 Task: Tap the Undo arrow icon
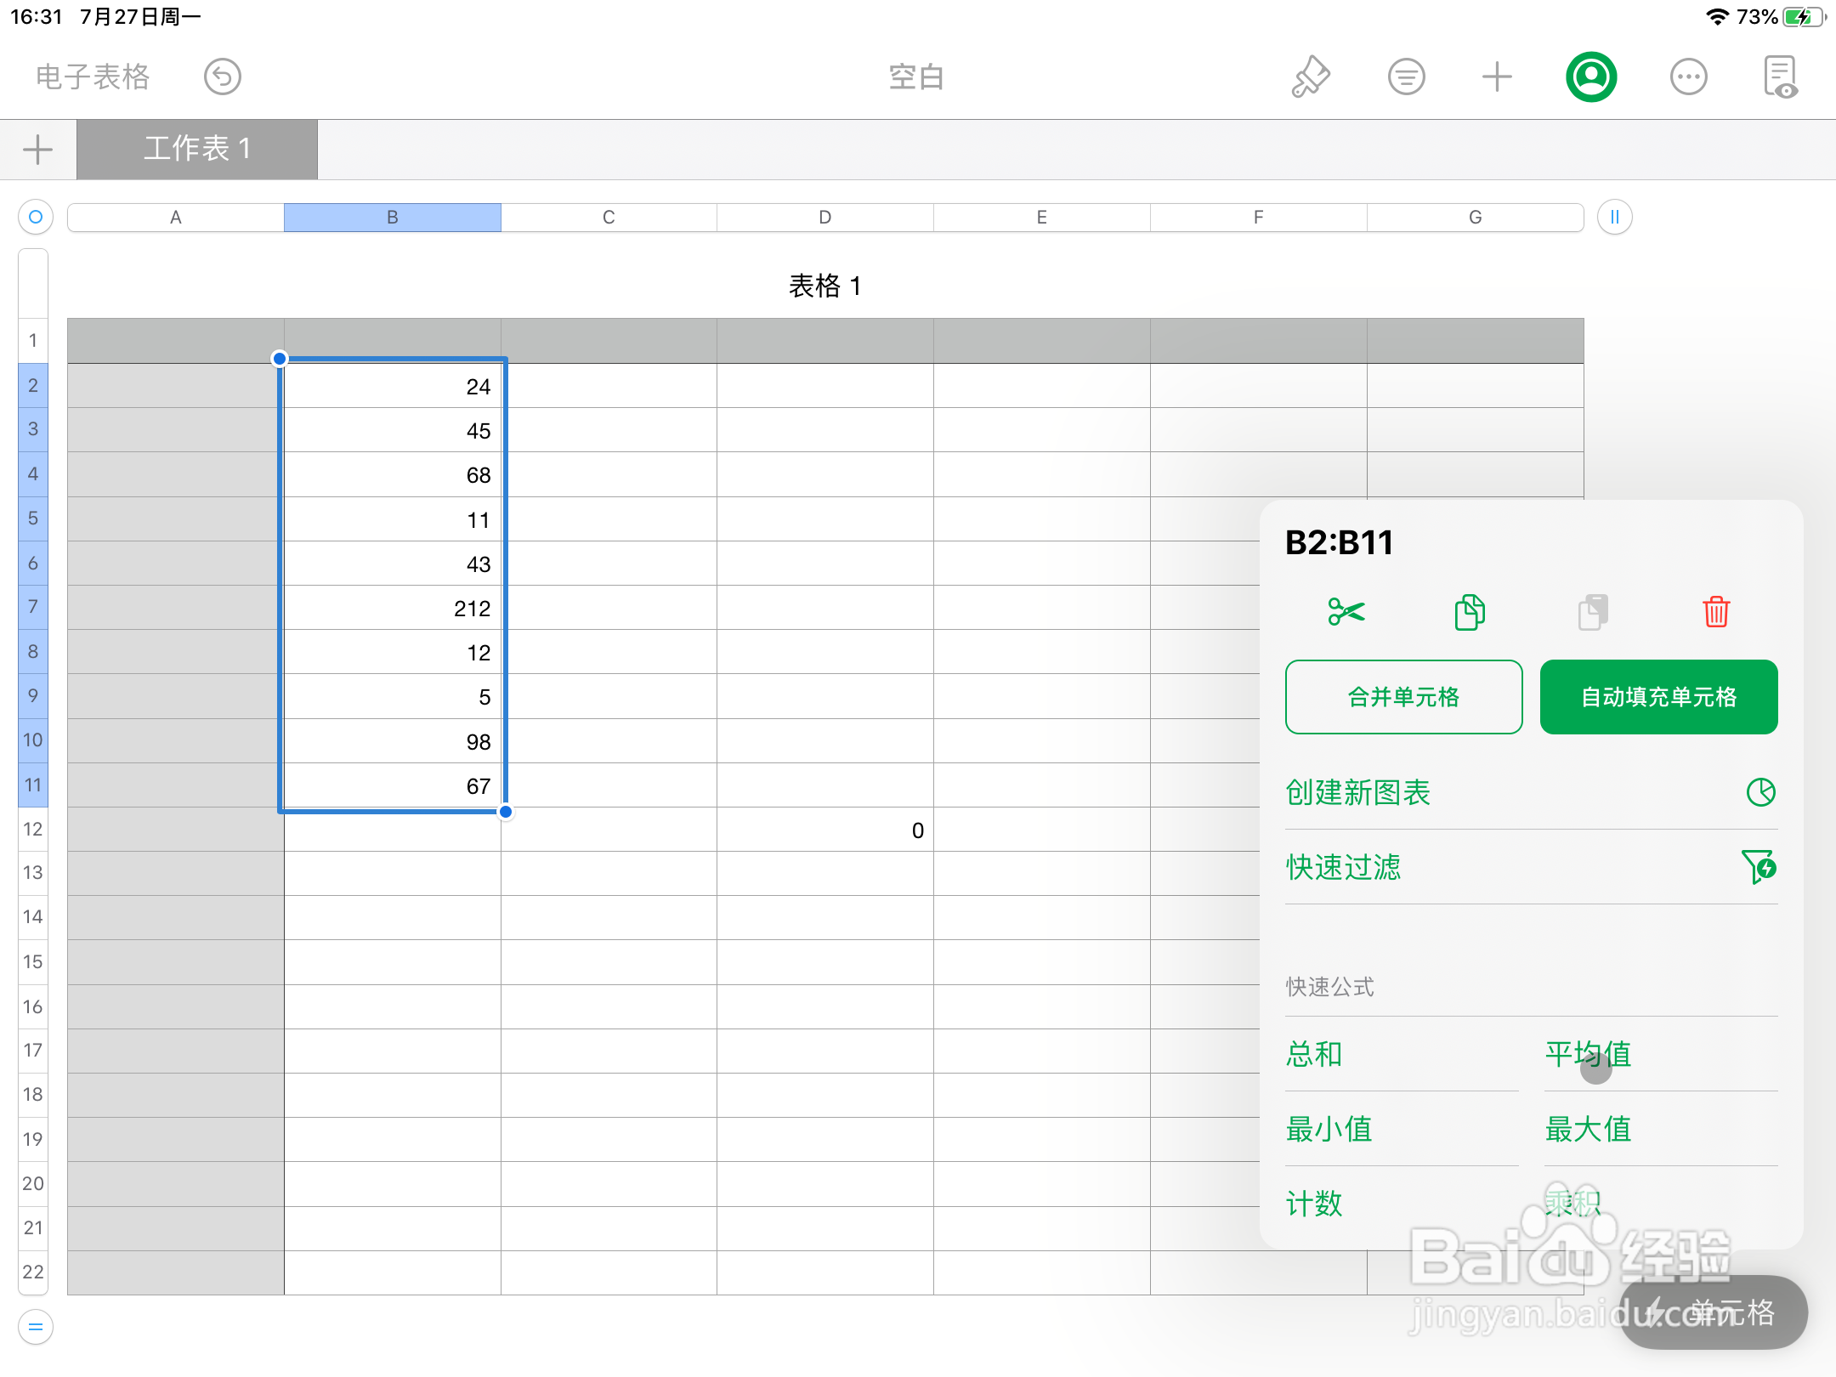222,76
